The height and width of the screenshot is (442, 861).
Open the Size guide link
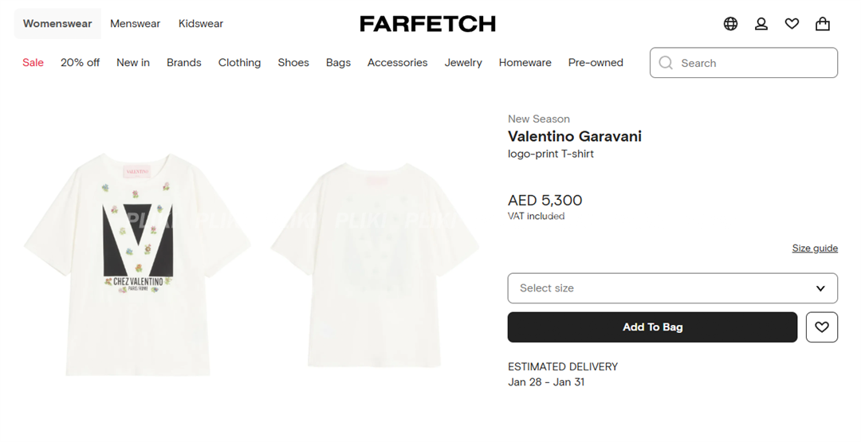click(x=815, y=248)
